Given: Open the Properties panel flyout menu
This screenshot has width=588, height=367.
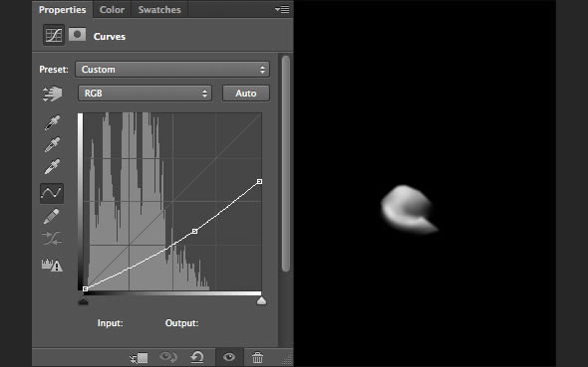Looking at the screenshot, I should coord(282,9).
